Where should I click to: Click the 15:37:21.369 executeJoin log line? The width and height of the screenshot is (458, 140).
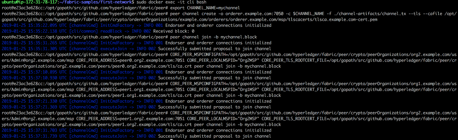[x=136, y=107]
